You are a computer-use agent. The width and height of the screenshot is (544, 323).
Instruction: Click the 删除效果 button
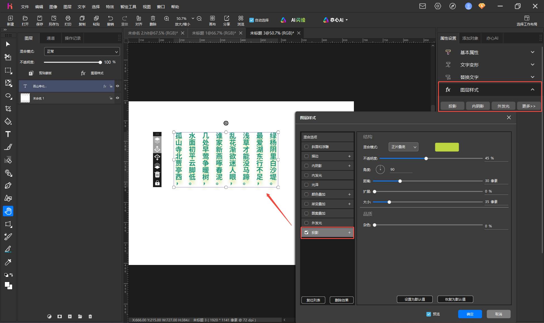[x=341, y=300]
